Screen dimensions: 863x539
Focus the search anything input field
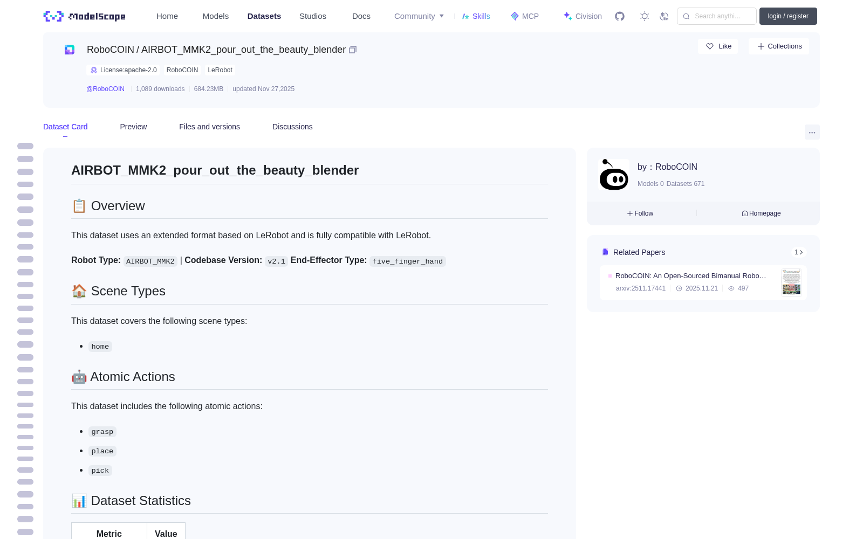click(x=717, y=16)
